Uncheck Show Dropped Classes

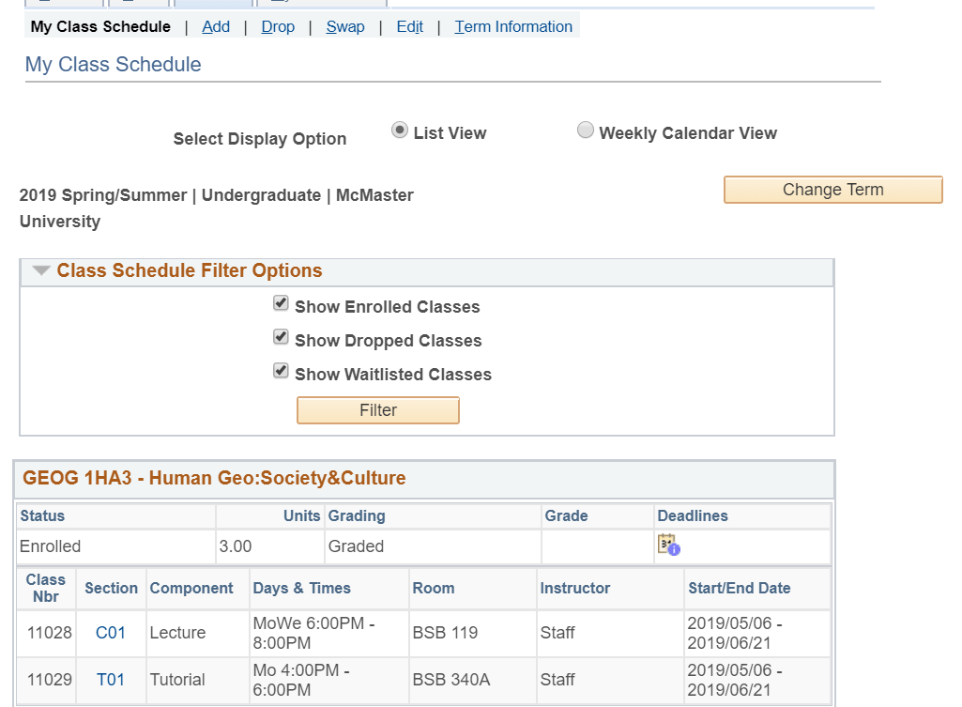click(281, 337)
